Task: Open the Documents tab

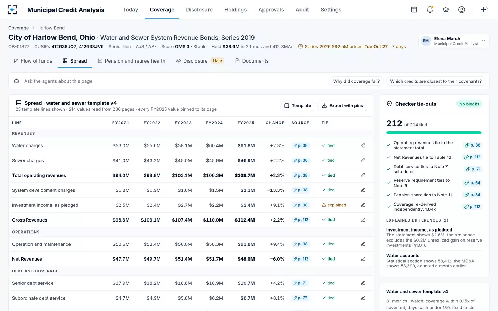Action: 252,61
